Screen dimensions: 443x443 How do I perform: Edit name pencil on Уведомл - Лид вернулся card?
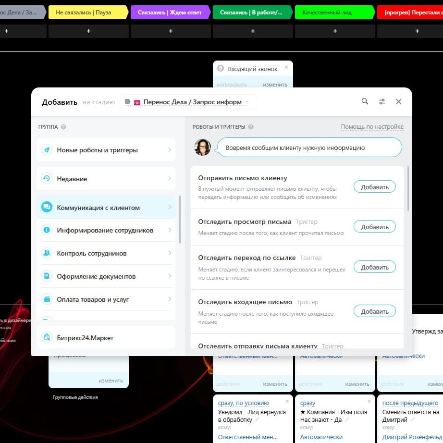click(257, 420)
